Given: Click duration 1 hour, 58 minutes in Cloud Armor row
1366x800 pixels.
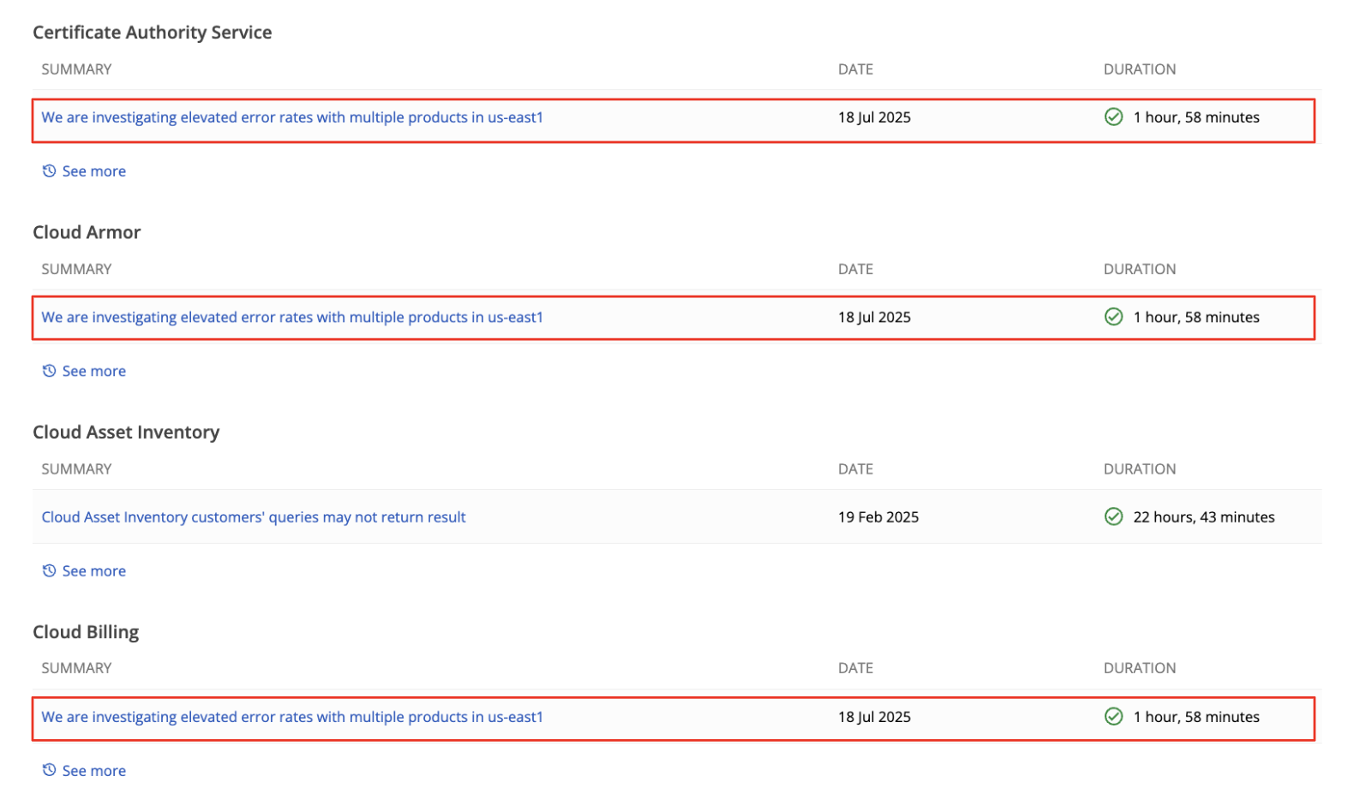Looking at the screenshot, I should pos(1196,317).
